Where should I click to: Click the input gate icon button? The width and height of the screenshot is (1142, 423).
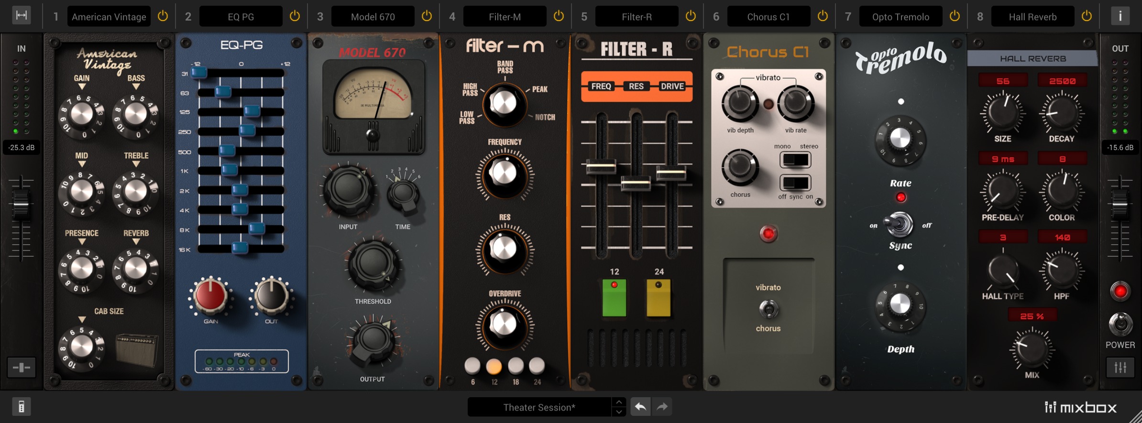click(22, 368)
